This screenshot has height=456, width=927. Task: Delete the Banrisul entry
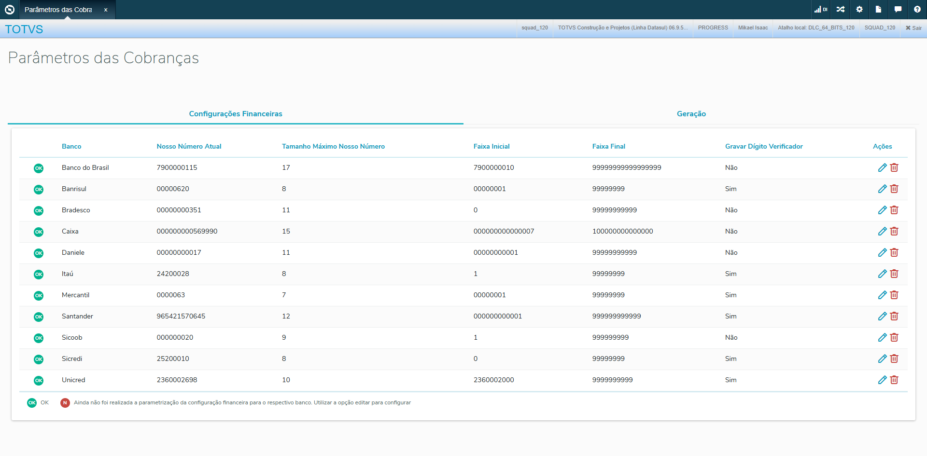coord(894,189)
